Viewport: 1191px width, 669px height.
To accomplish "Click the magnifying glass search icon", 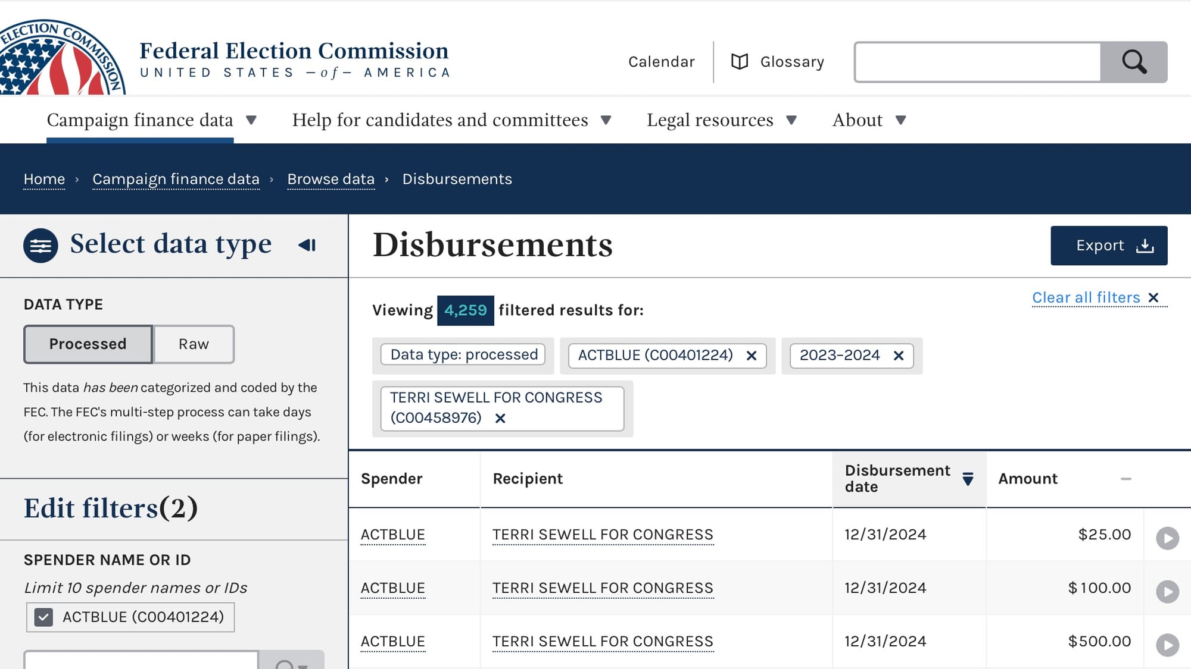I will pos(1133,62).
